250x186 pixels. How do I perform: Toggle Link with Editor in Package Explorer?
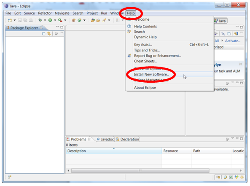[49, 34]
